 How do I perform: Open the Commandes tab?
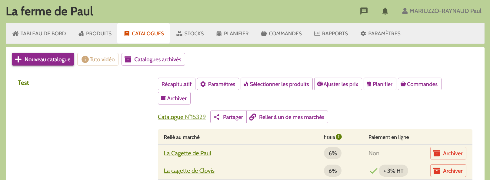pos(281,34)
